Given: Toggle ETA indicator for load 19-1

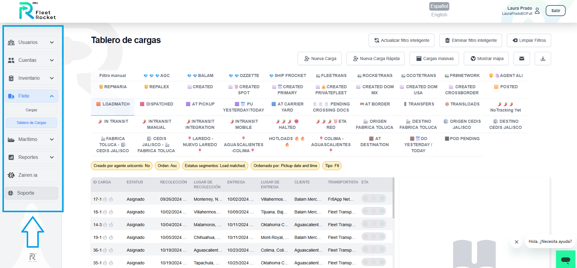Looking at the screenshot, I should (x=374, y=236).
